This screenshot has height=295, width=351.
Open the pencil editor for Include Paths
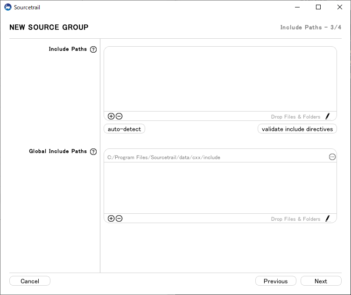(327, 116)
